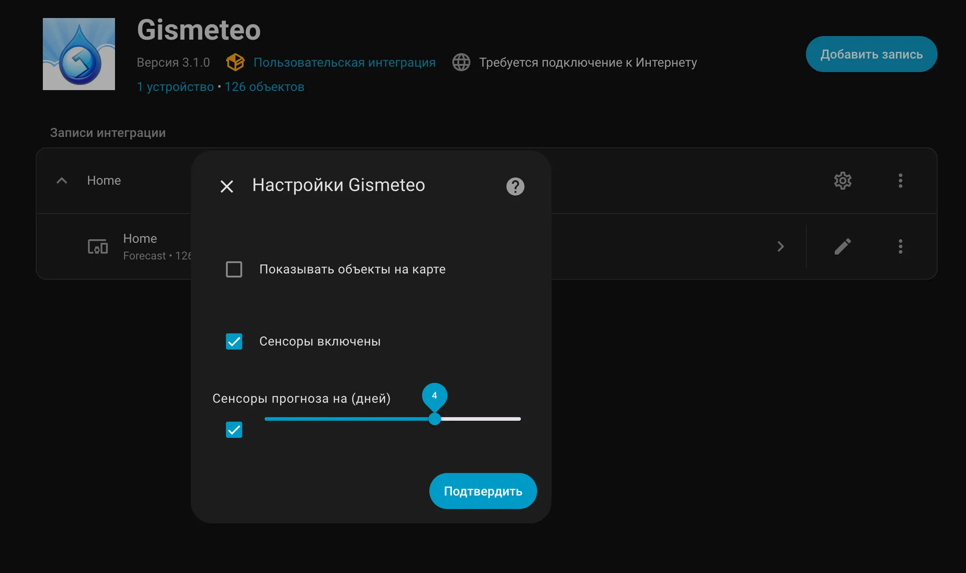This screenshot has width=966, height=573.
Task: Click the internet globe icon
Action: (461, 62)
